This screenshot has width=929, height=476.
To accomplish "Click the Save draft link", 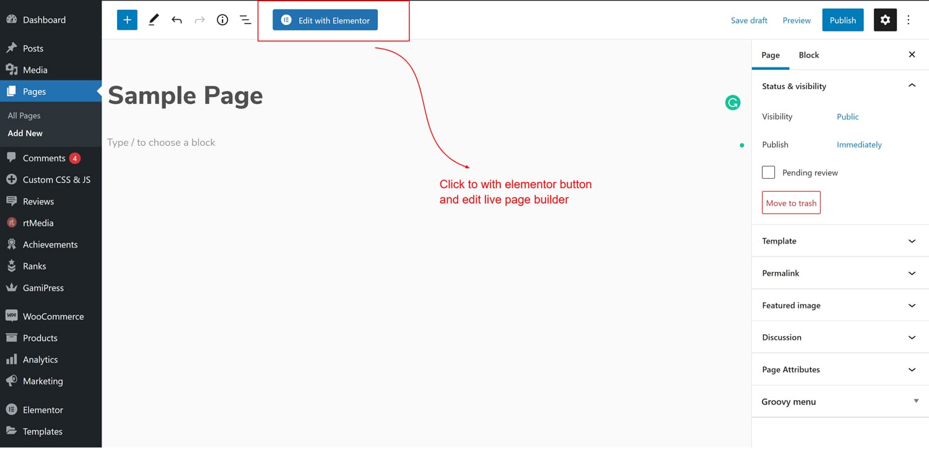I will tap(749, 20).
